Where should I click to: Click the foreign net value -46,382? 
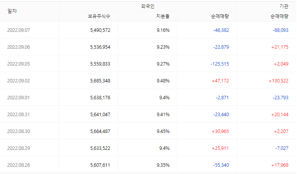(221, 30)
